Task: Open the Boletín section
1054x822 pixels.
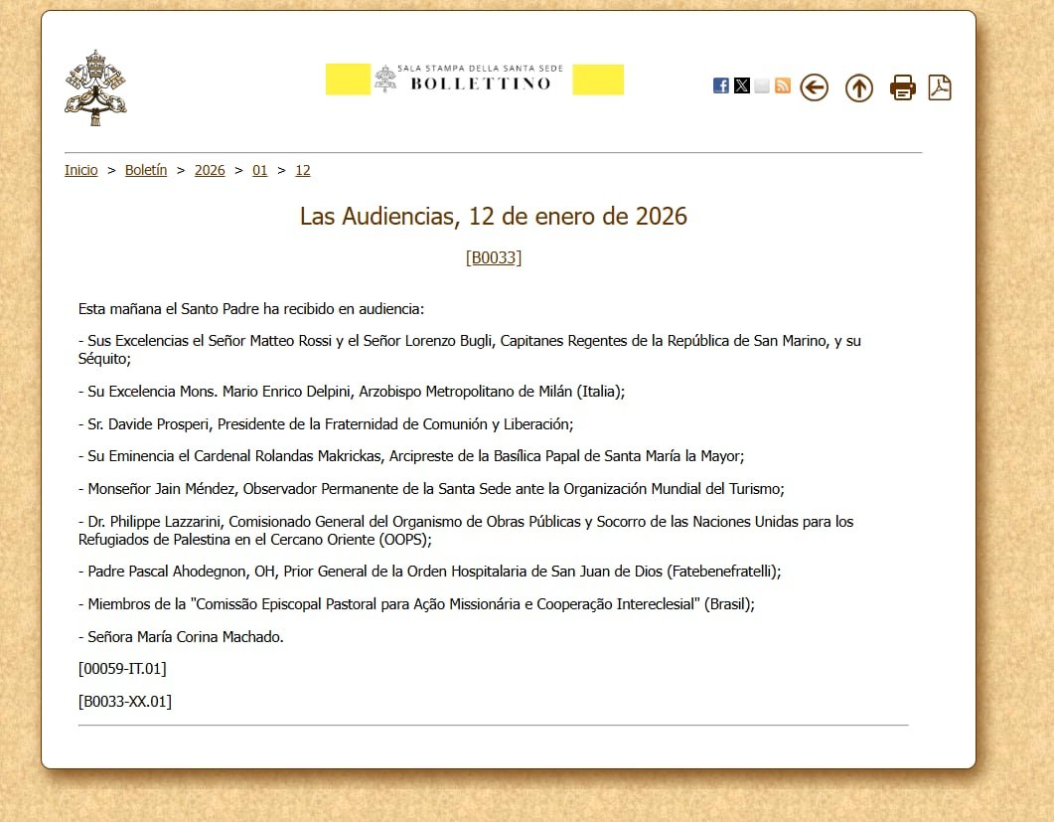Action: [x=146, y=170]
